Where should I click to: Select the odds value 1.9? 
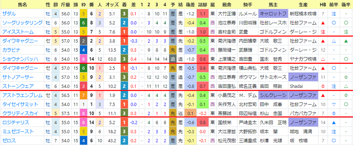tap(112, 95)
